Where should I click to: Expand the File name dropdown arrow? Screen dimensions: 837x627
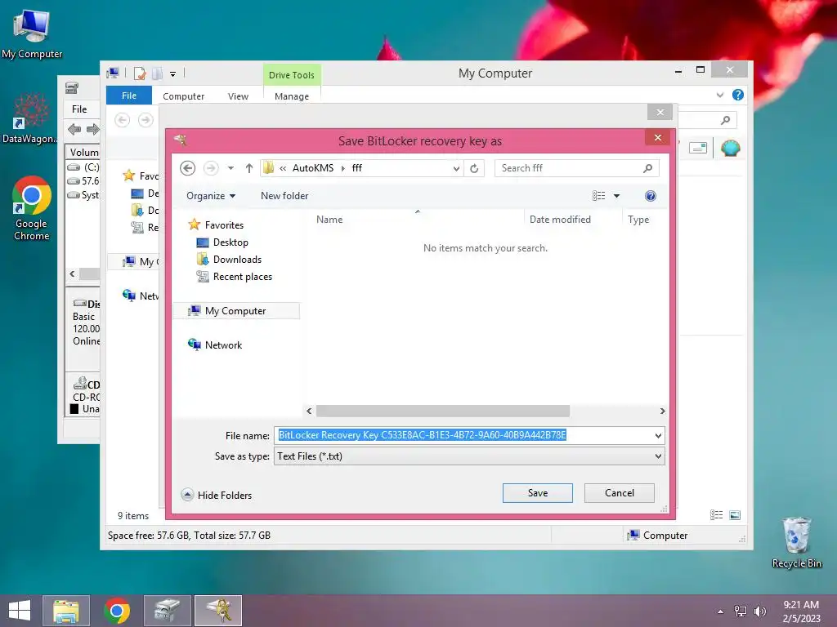(x=658, y=436)
